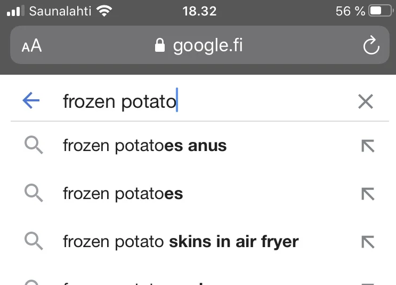Tap the Wi-Fi icon in status bar

pyautogui.click(x=105, y=11)
